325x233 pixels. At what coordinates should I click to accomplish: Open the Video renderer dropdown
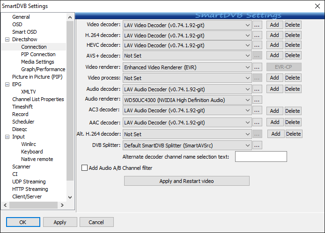tap(187, 67)
